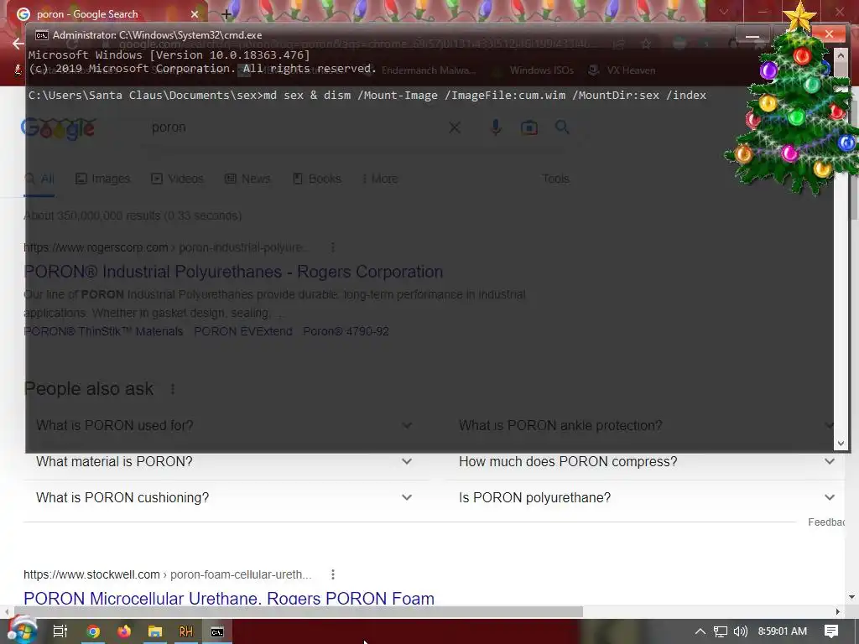Submit search with the magnifier icon
Screen dimensions: 859x644
pyautogui.click(x=562, y=127)
